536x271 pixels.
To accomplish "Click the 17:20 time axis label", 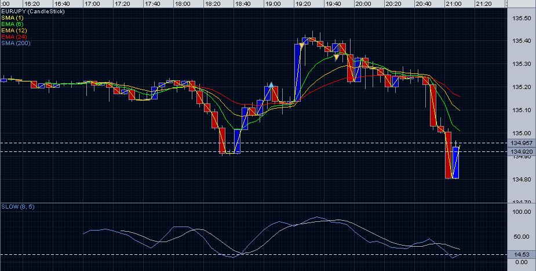I will pyautogui.click(x=122, y=3).
